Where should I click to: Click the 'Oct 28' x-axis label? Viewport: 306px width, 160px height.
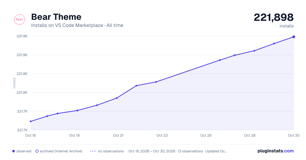tap(250, 135)
